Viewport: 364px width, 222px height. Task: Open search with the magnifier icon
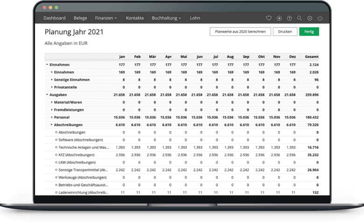click(300, 18)
